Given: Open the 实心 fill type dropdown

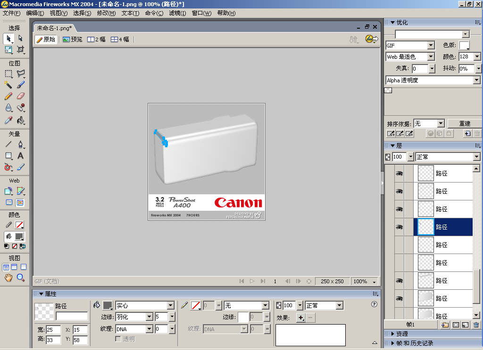Looking at the screenshot, I should coord(171,305).
